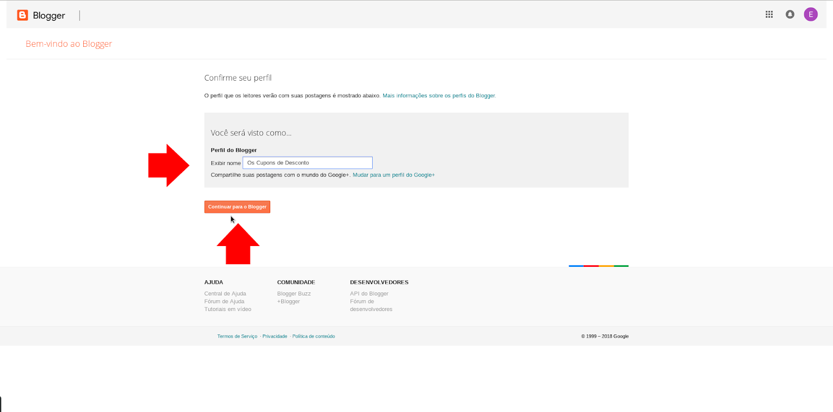
Task: Click the Blogger logo icon
Action: [22, 15]
